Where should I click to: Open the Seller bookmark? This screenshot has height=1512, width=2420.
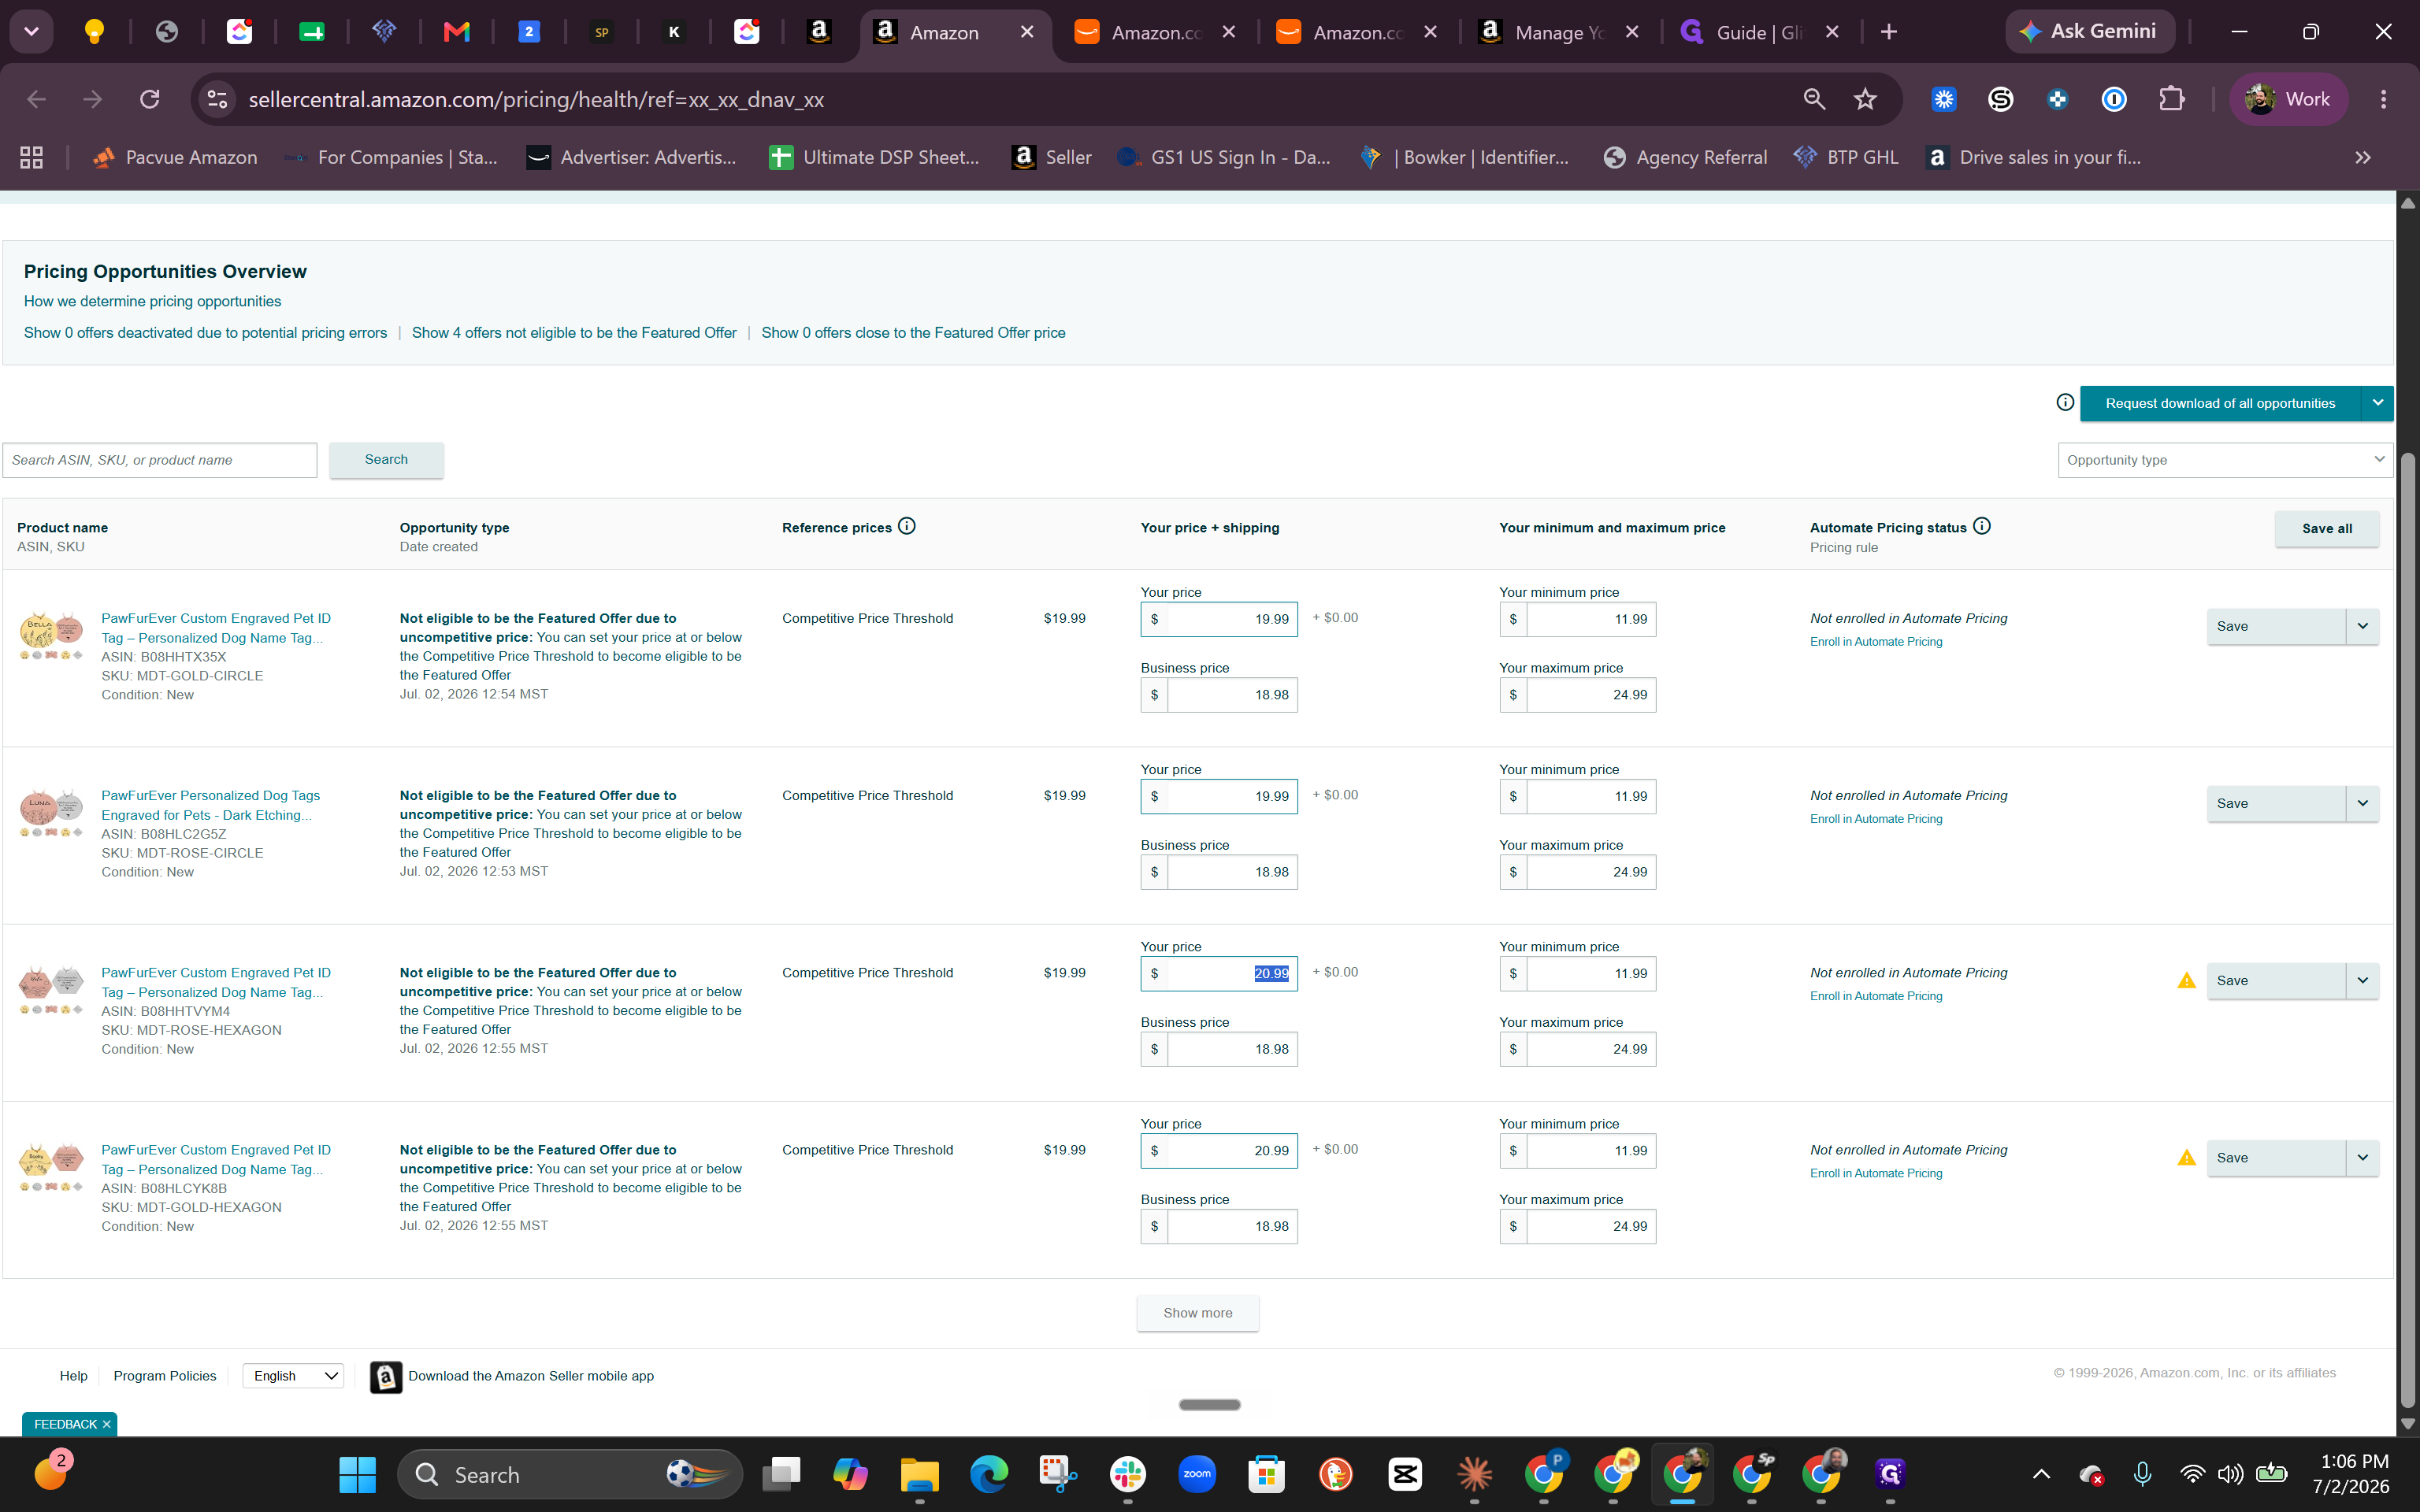1051,157
